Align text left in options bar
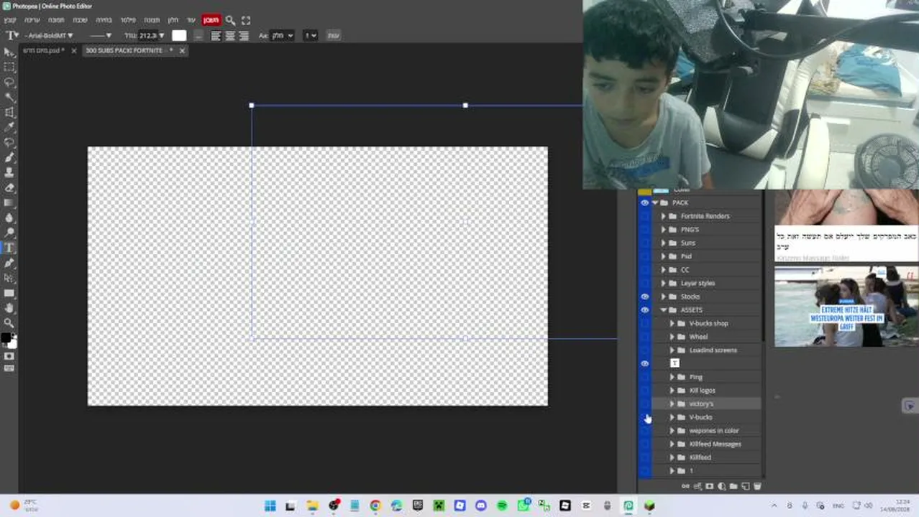 pyautogui.click(x=216, y=35)
